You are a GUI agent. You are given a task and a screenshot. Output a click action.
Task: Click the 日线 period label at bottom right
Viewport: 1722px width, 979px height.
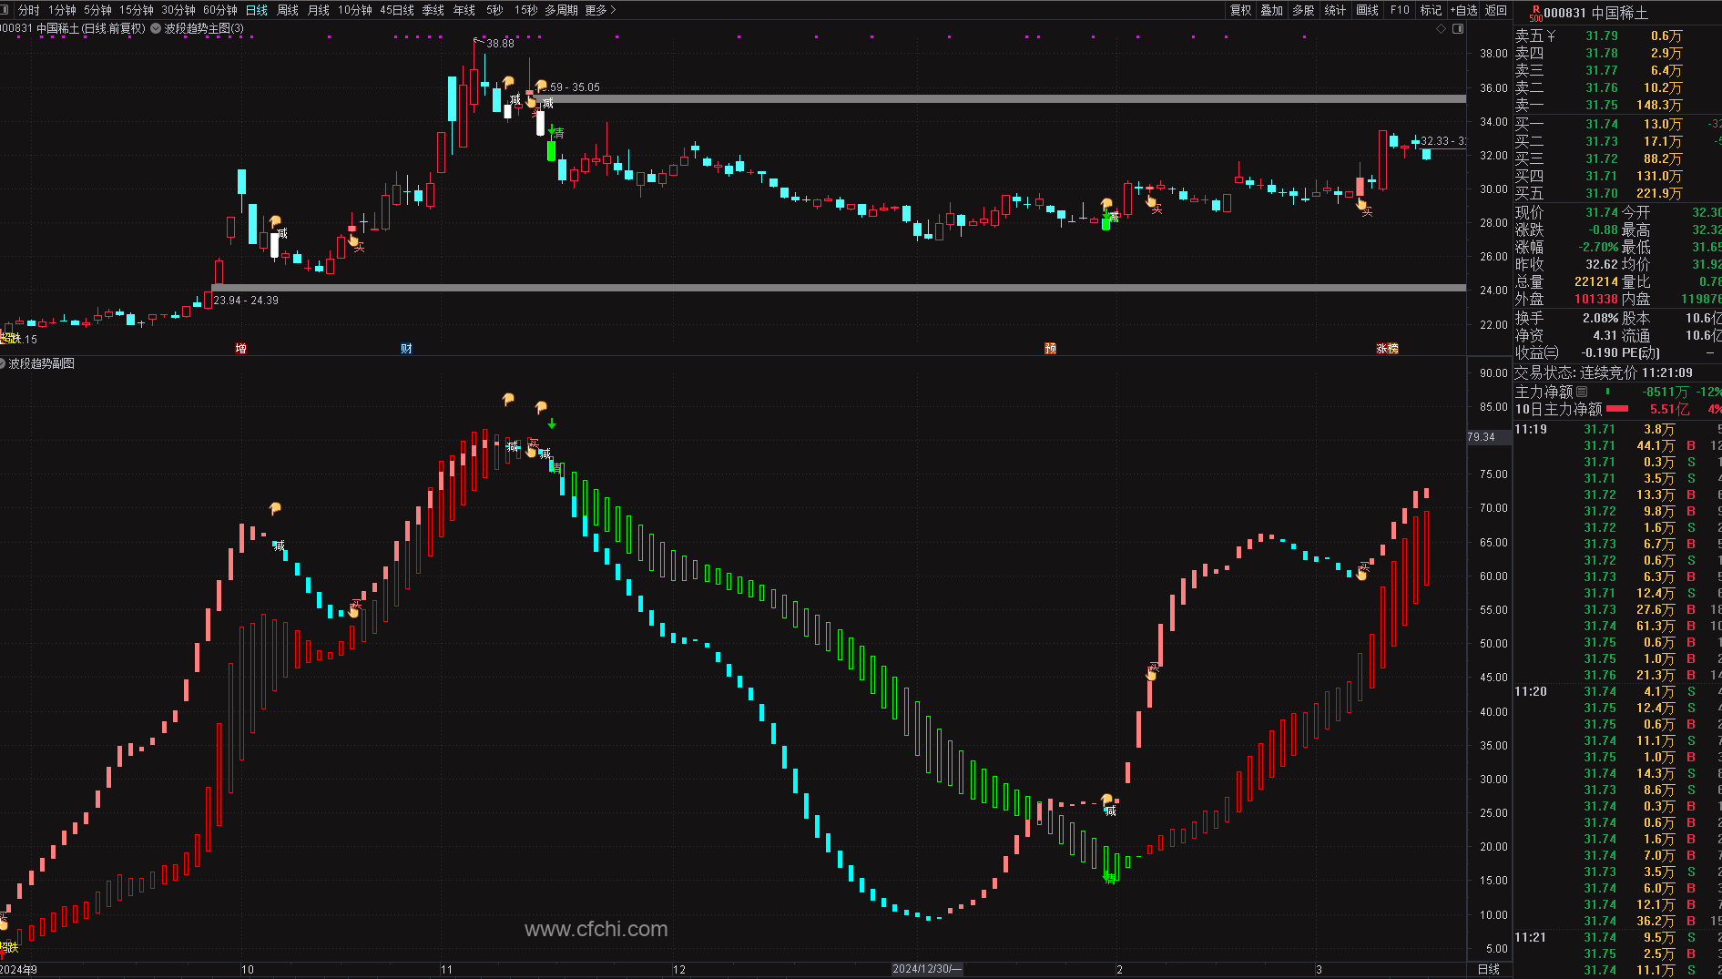1488,969
